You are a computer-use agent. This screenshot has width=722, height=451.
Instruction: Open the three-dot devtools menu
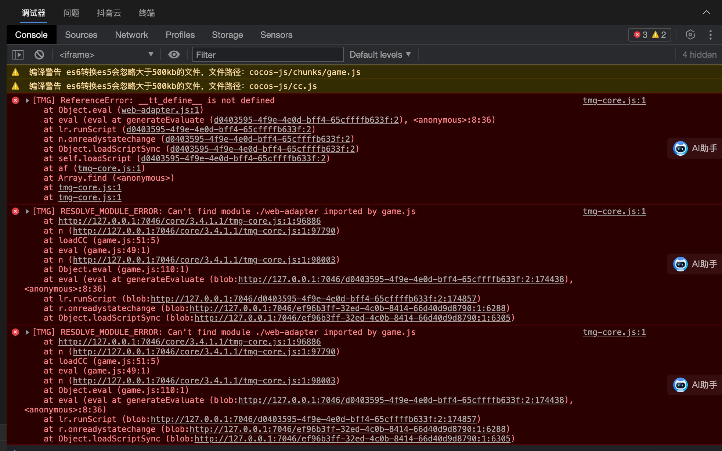710,35
